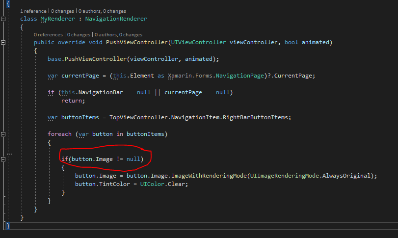Open '0 changes' CodeLens above class MyRenderer
The width and height of the screenshot is (398, 238).
[x=62, y=11]
